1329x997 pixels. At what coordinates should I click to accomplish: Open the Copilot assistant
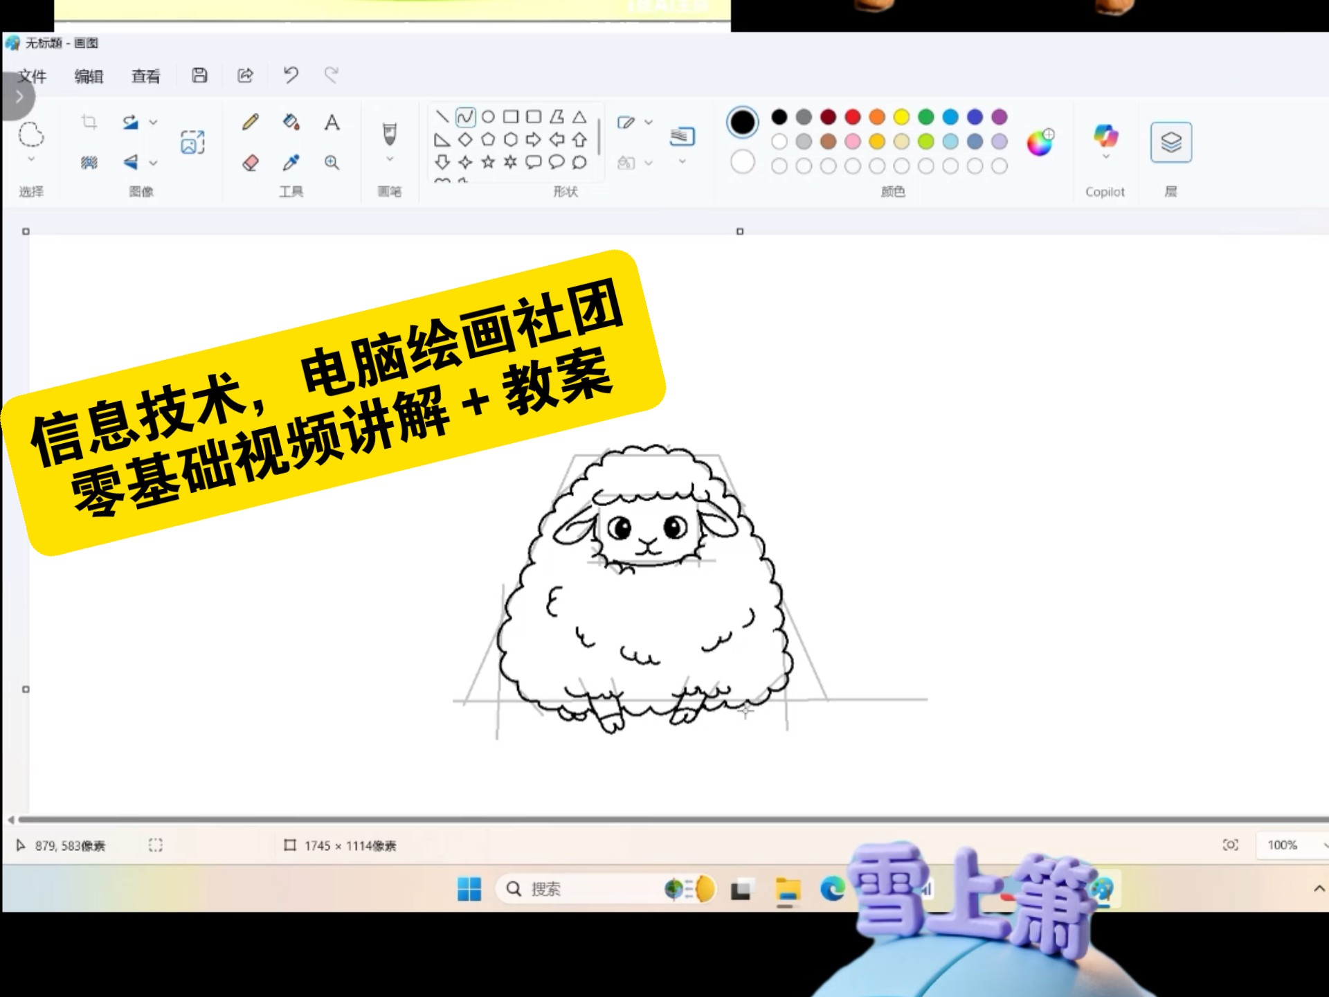1105,135
